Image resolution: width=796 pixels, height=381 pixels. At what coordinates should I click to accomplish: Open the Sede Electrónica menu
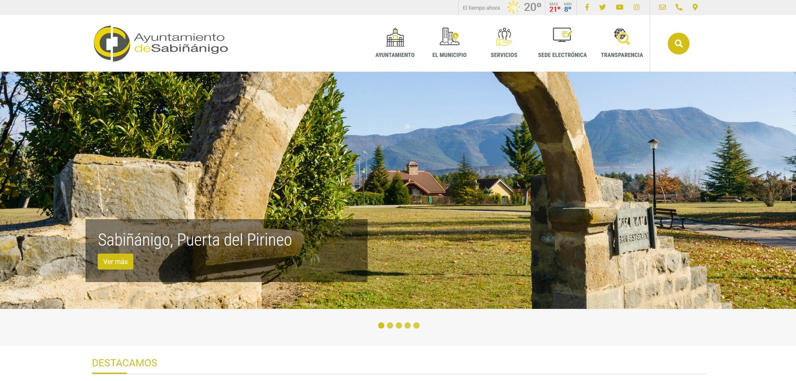tap(562, 43)
